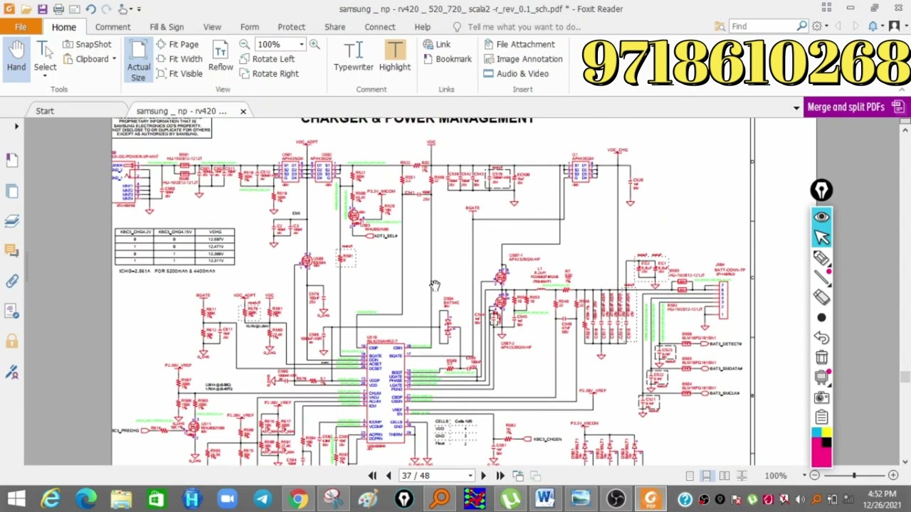
Task: Go to the next page arrow
Action: [483, 476]
